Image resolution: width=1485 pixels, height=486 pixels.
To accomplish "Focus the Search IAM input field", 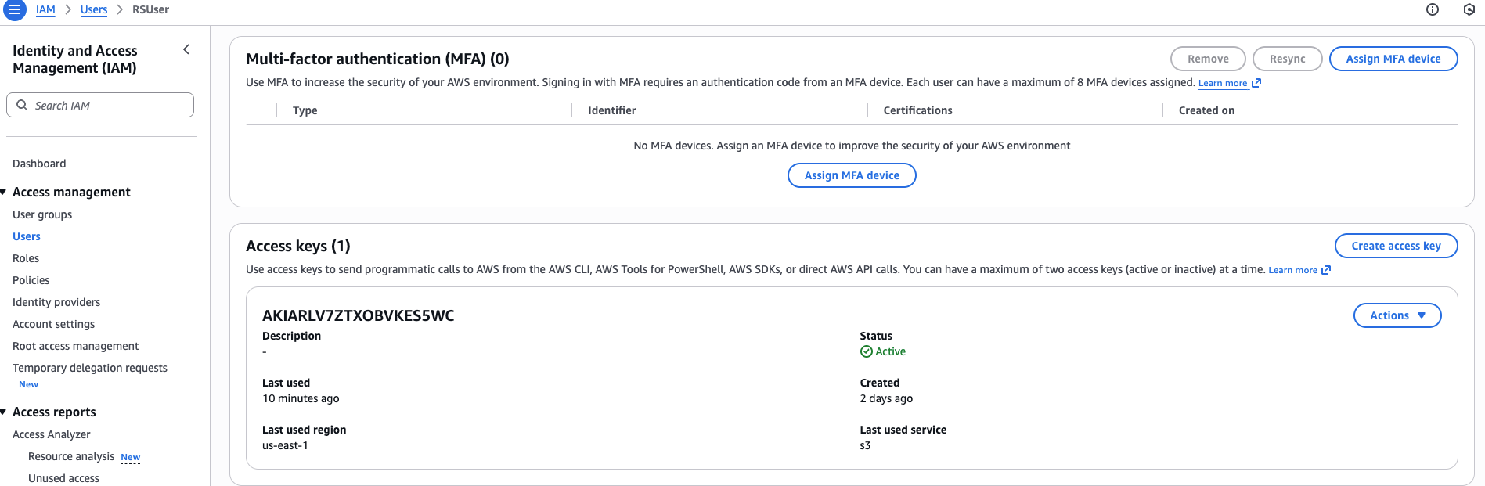I will click(x=110, y=105).
